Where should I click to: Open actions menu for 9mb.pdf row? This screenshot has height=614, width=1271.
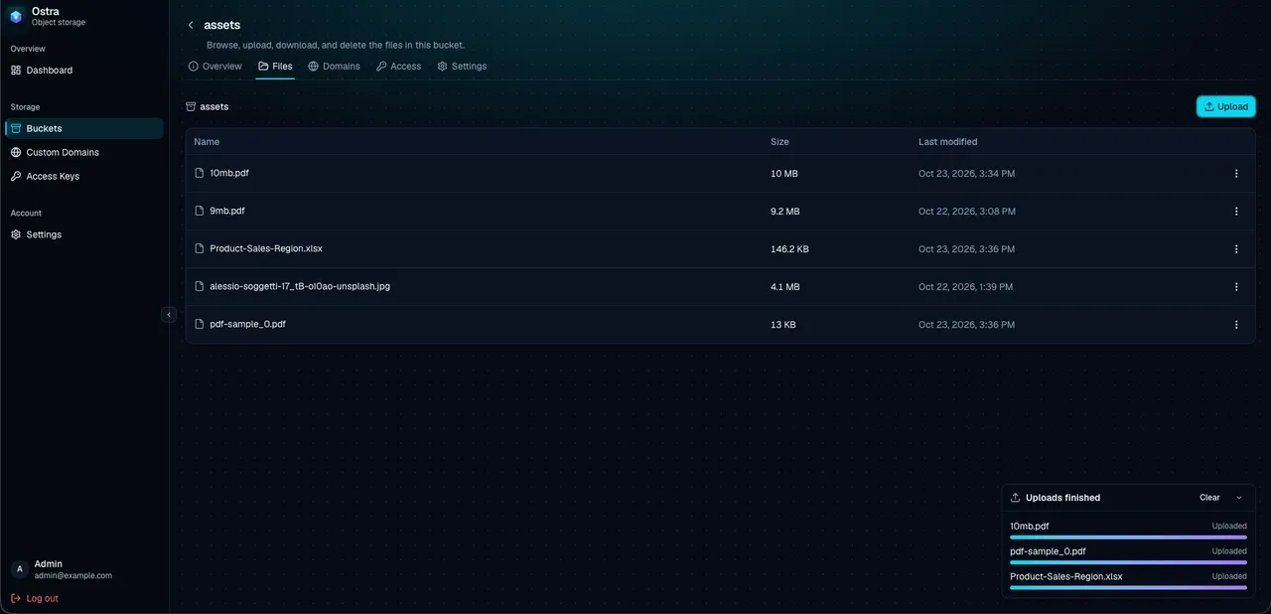pyautogui.click(x=1236, y=211)
